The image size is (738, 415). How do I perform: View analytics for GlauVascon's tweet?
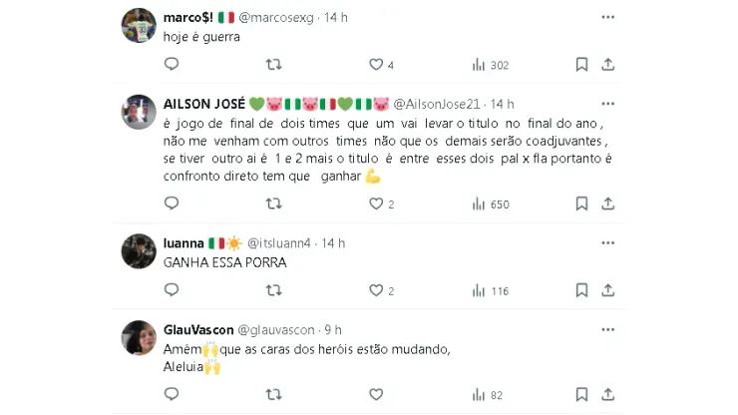click(479, 395)
